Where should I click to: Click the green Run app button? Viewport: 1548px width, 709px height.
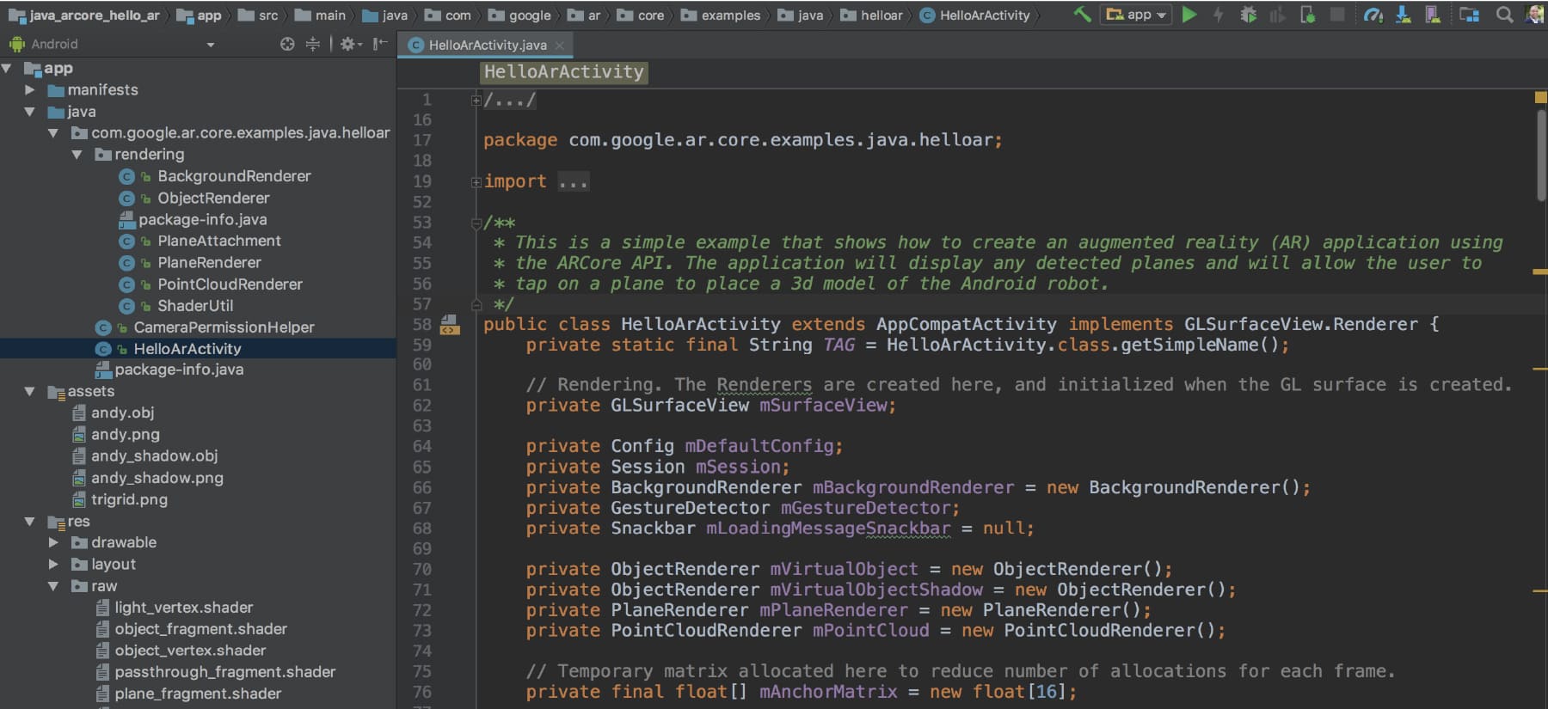click(1189, 15)
